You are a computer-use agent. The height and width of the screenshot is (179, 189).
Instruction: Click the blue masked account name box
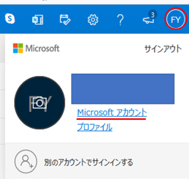click(123, 89)
